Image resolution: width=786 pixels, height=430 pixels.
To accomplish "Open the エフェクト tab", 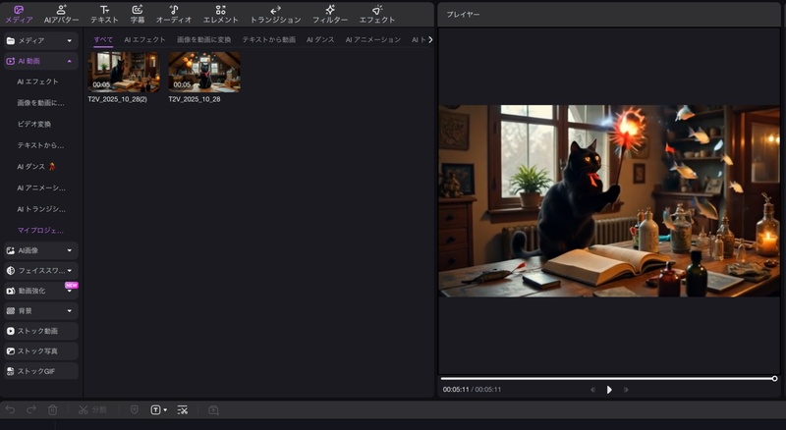I will click(377, 14).
